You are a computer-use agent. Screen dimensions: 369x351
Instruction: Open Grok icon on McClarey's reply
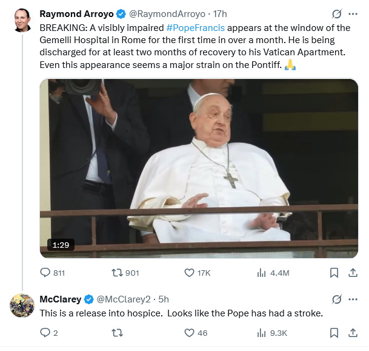[337, 299]
